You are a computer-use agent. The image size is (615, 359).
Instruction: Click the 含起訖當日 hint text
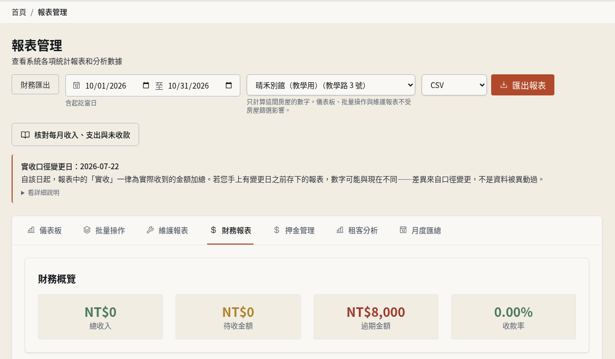[x=81, y=103]
